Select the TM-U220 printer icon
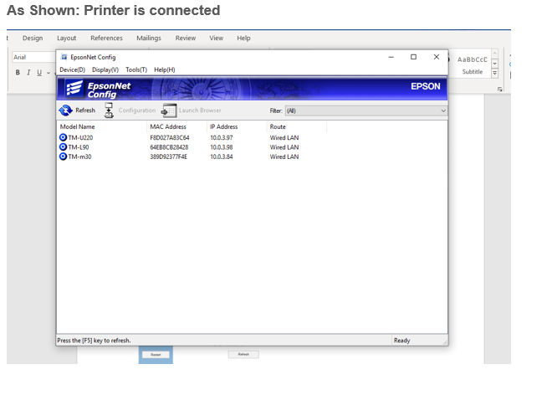Image resolution: width=547 pixels, height=395 pixels. pyautogui.click(x=63, y=137)
